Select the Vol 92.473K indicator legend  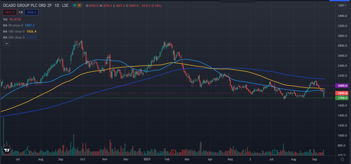[12, 20]
